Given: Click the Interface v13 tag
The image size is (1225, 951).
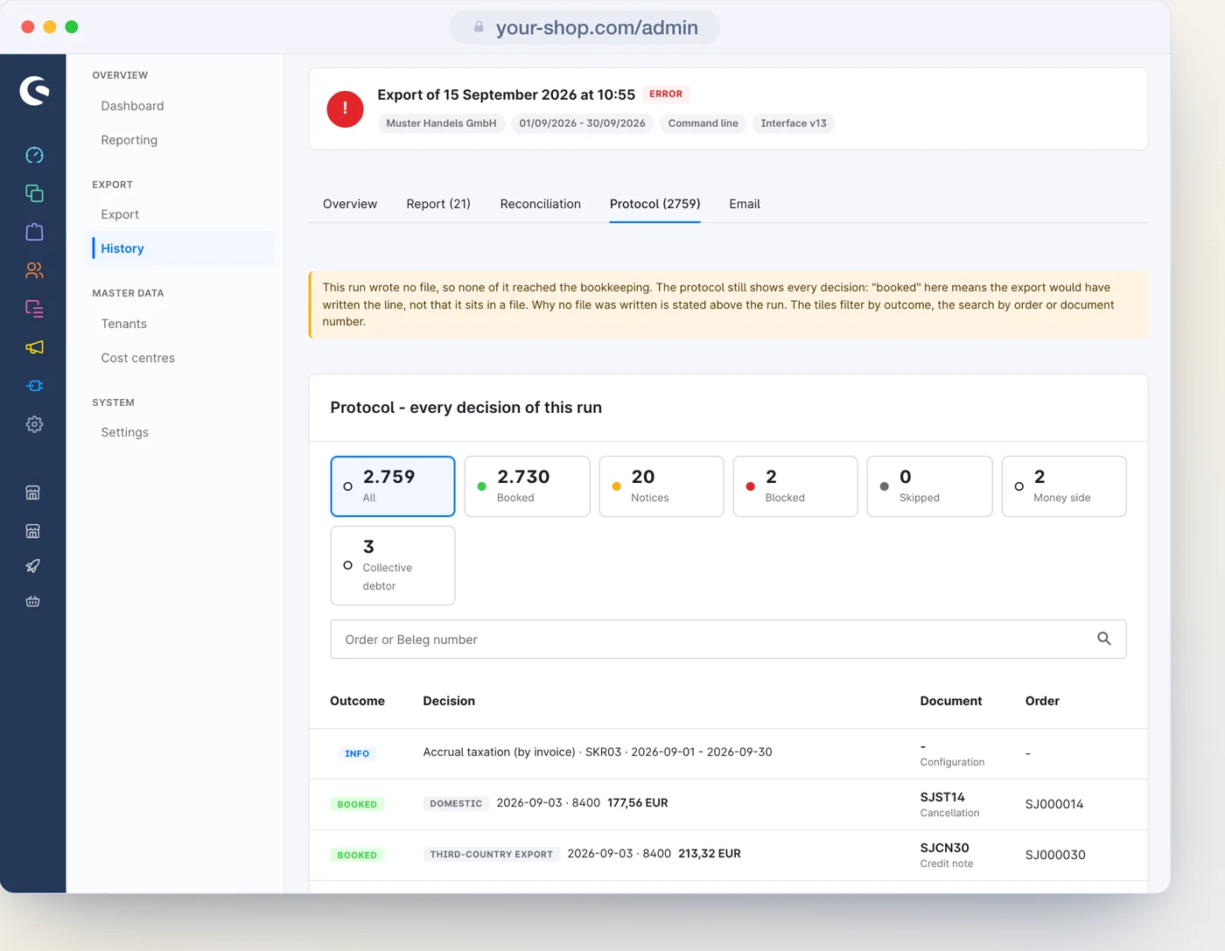Looking at the screenshot, I should click(x=794, y=123).
